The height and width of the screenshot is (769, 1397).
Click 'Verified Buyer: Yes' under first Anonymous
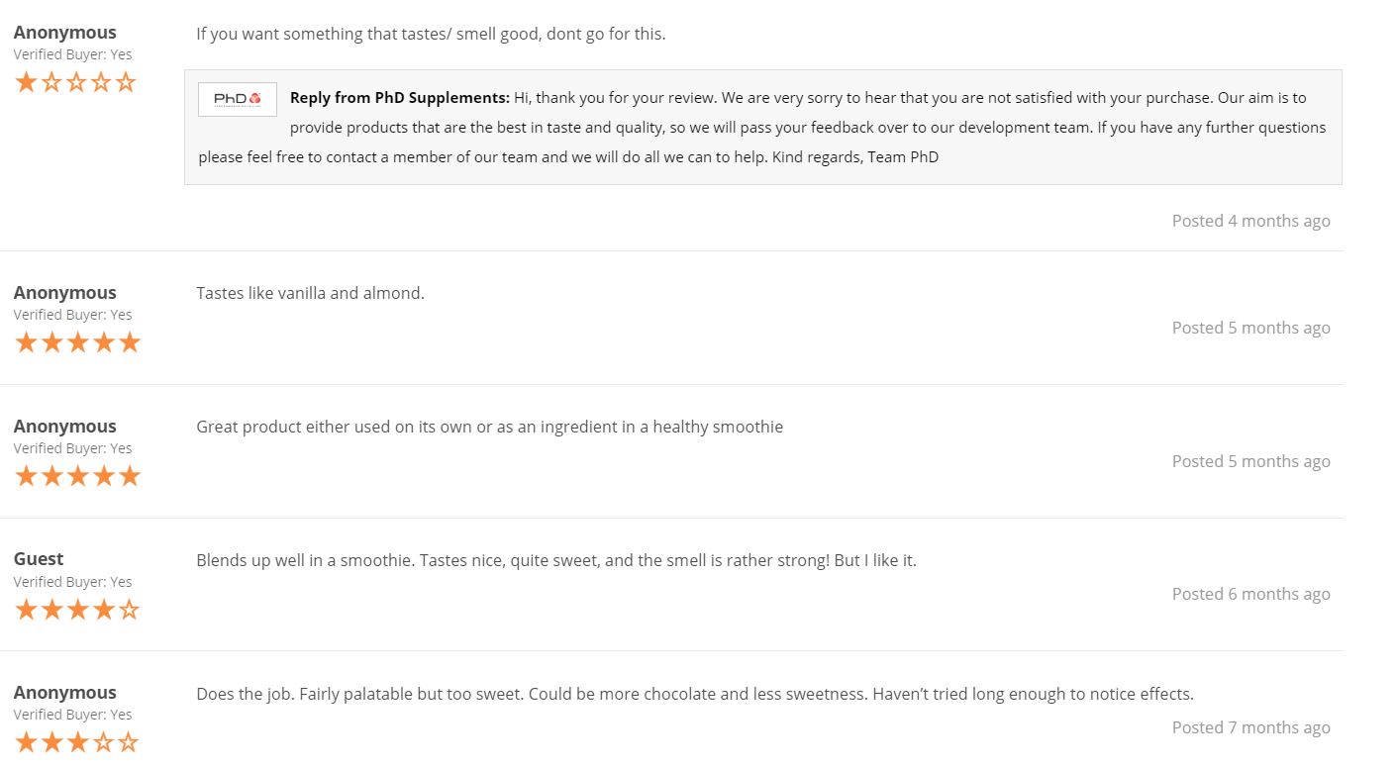click(72, 54)
